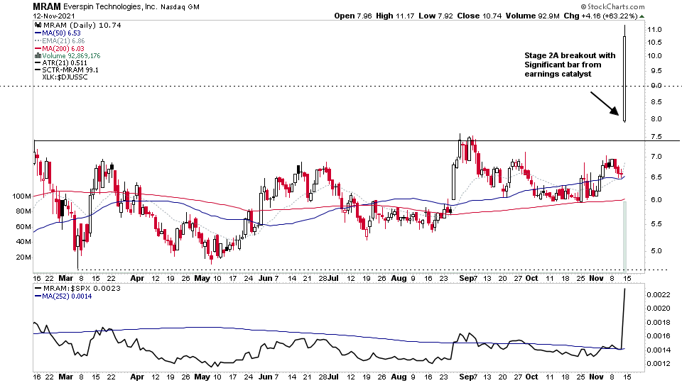682x383 pixels.
Task: Click the Oct label on the bottom panel date axis
Action: click(x=531, y=377)
